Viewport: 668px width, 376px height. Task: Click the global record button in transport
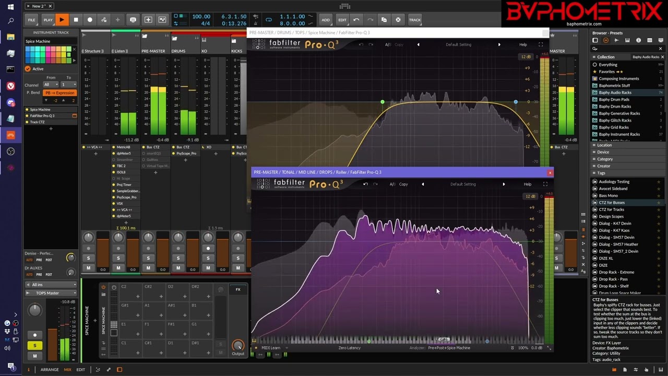point(90,20)
